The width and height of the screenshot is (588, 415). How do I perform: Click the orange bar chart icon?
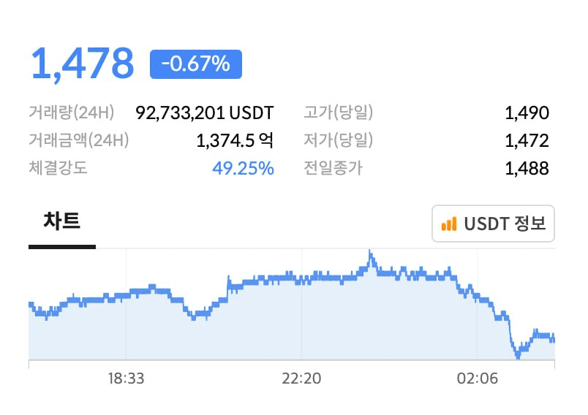[x=449, y=224]
